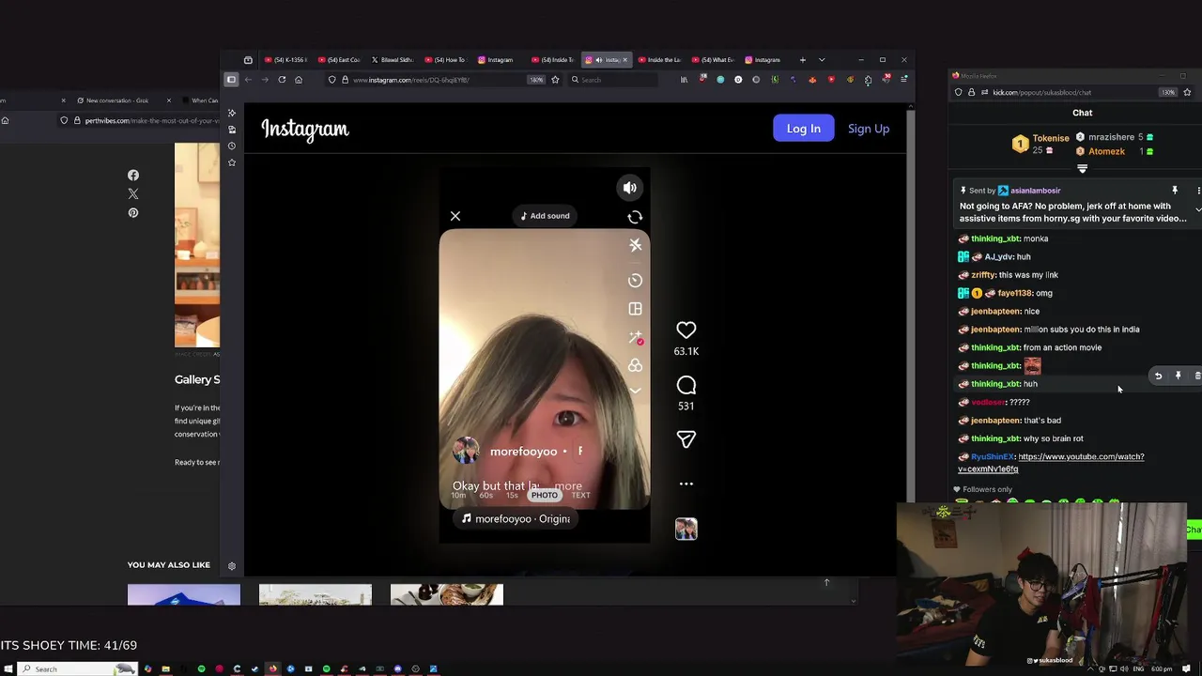Share on Facebook in Perthvibes window
The image size is (1202, 676).
coord(133,176)
